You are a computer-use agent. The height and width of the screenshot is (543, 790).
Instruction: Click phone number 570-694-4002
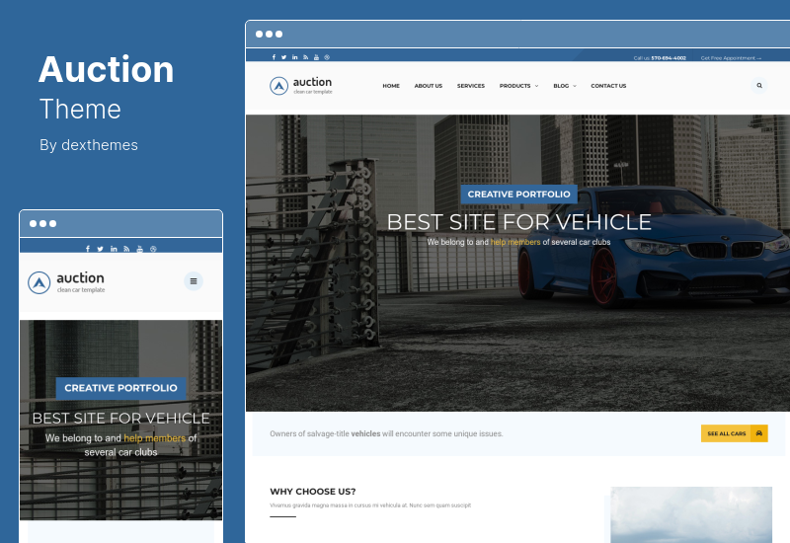[x=669, y=58]
